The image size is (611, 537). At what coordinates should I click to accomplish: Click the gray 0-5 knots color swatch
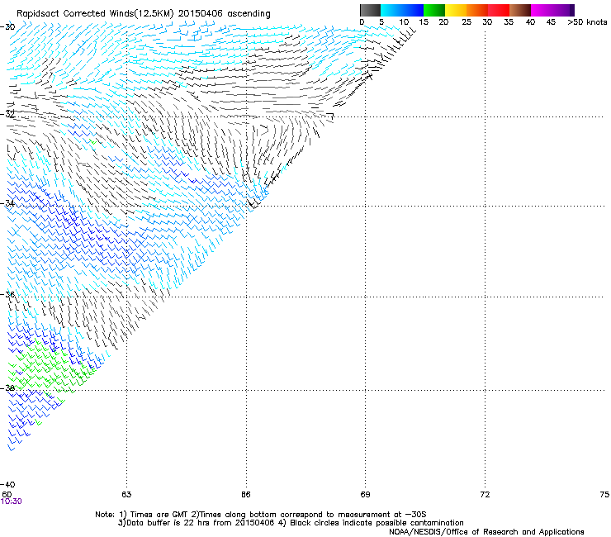click(x=370, y=10)
